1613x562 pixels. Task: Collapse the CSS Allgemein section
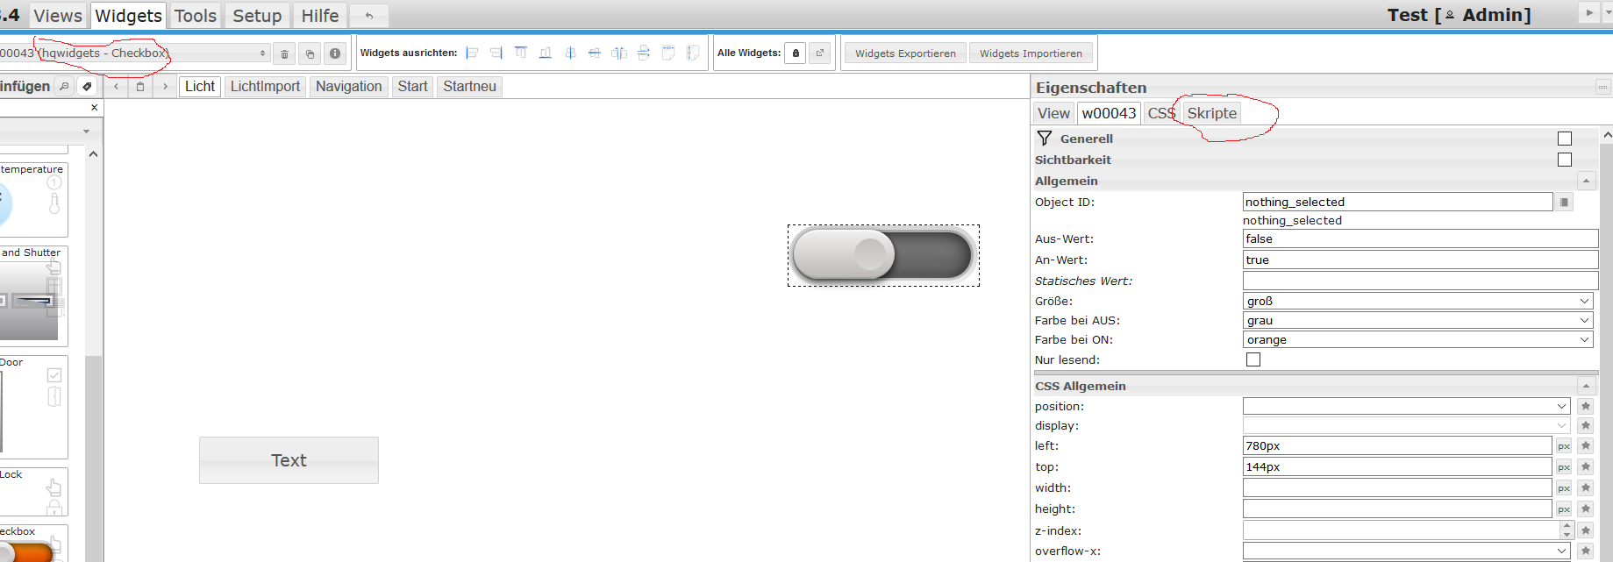1586,386
